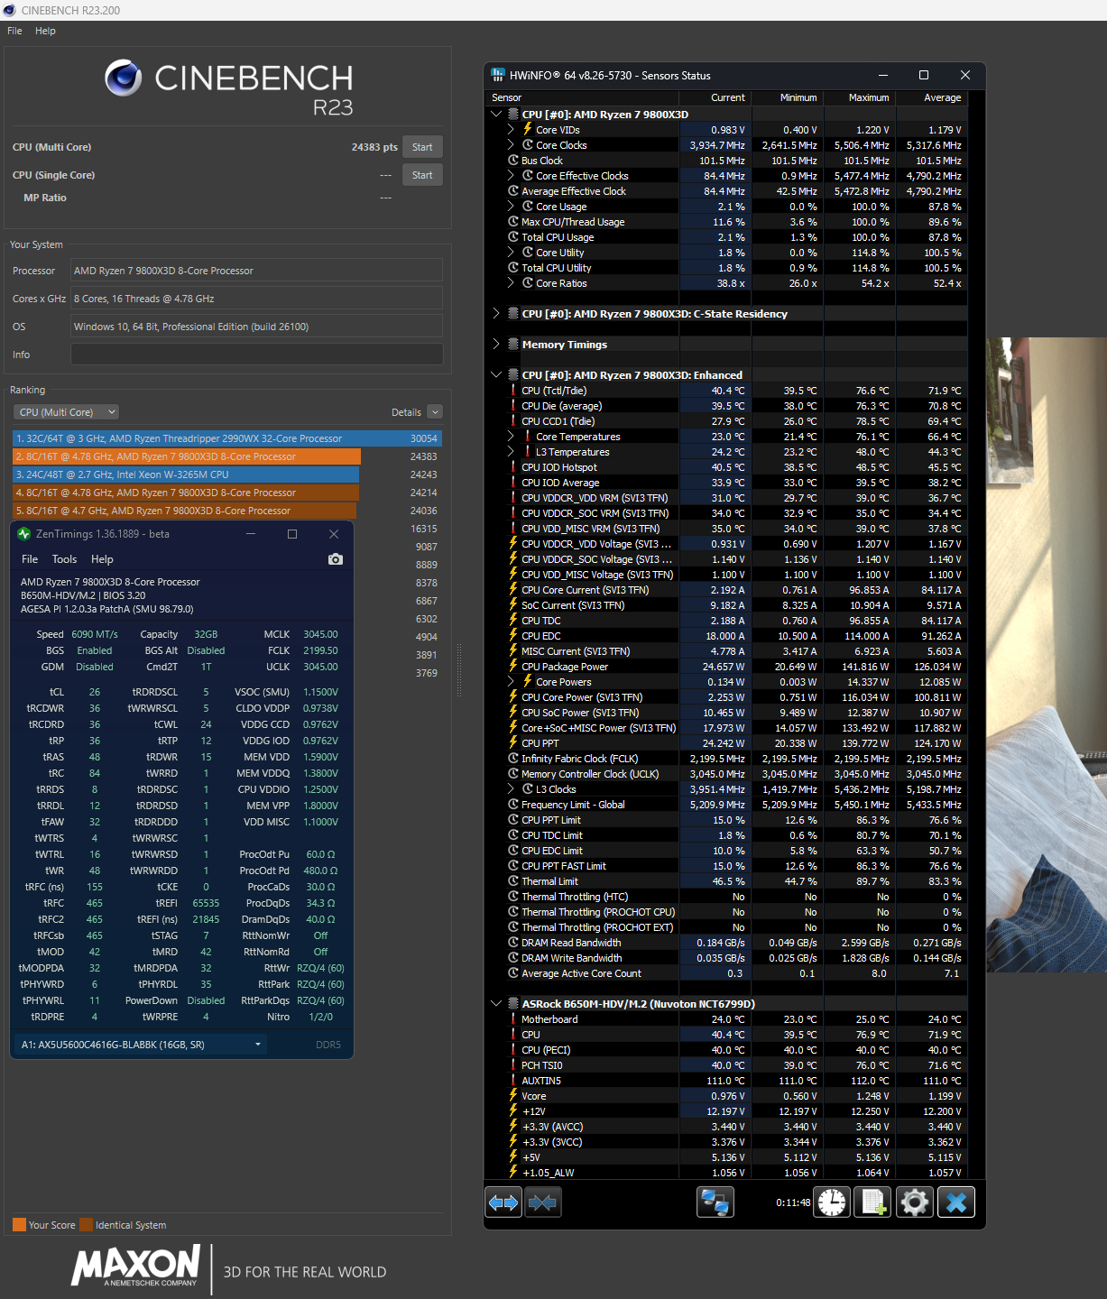Start HWiNFO logging with sheet-plus icon
The height and width of the screenshot is (1299, 1107).
point(873,1202)
